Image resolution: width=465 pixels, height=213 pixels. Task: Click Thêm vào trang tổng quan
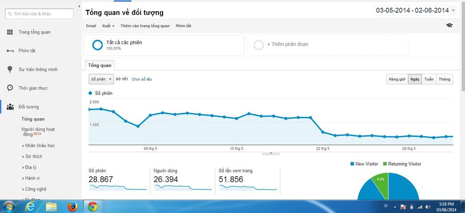(145, 26)
